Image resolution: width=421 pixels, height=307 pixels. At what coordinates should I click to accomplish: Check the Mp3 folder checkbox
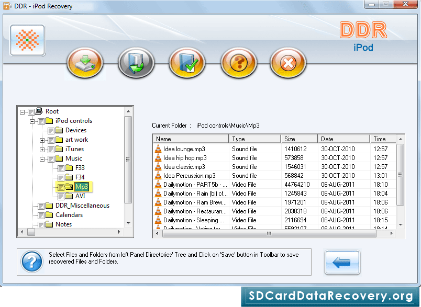point(61,187)
